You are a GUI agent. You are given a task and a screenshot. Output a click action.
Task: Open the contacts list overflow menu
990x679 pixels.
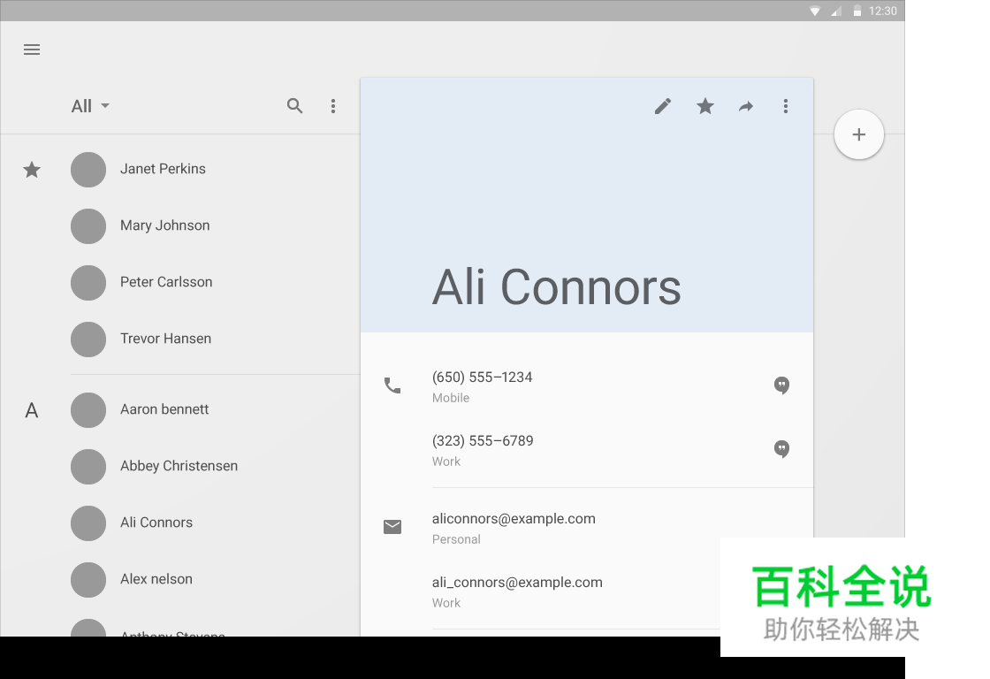click(334, 105)
